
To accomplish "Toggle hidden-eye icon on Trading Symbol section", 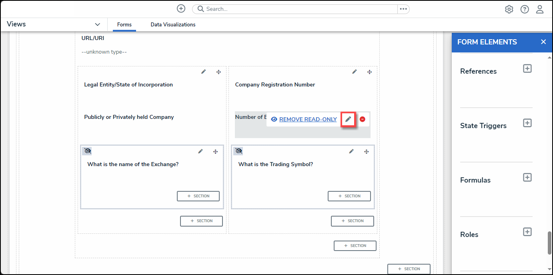I will (x=238, y=151).
